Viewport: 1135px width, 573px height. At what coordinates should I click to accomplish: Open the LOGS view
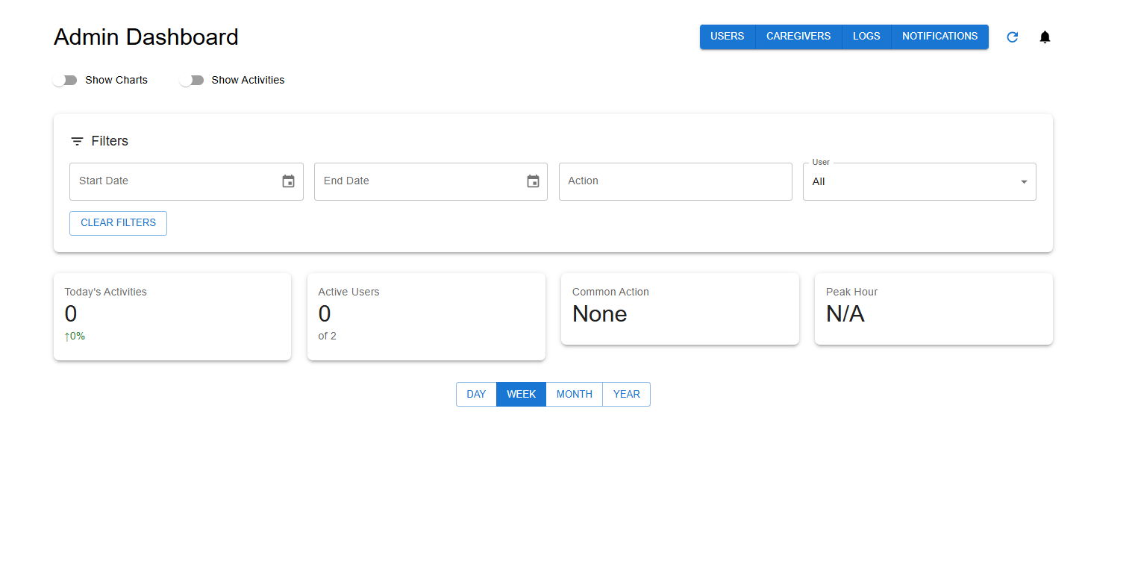[866, 36]
